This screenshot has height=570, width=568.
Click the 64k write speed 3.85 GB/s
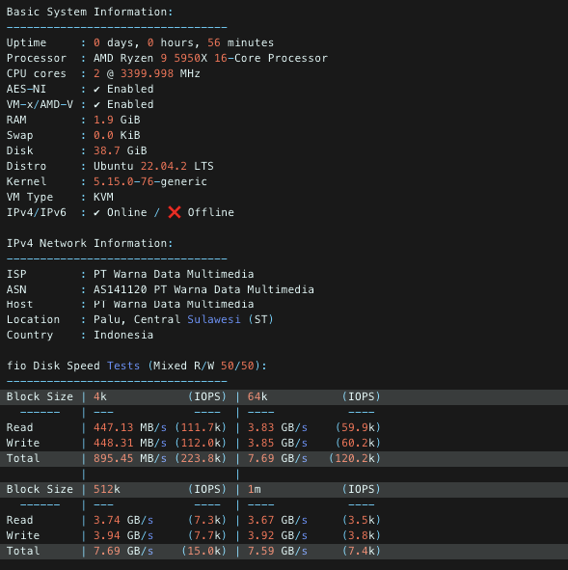(x=278, y=443)
